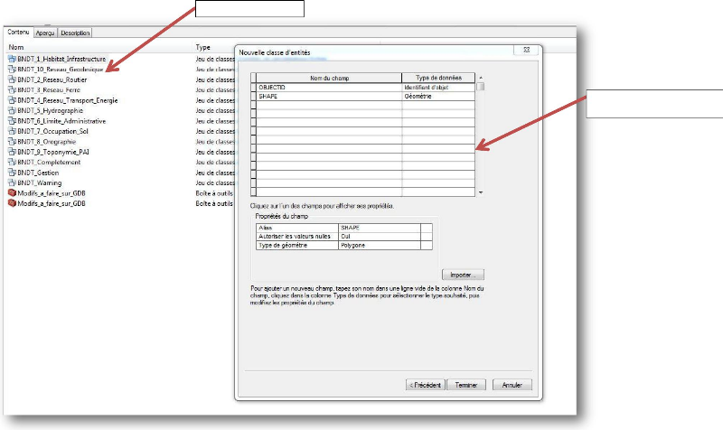723x430 pixels.
Task: Click the BNDT_9_Toponymie_PAI dataset icon
Action: click(x=12, y=152)
